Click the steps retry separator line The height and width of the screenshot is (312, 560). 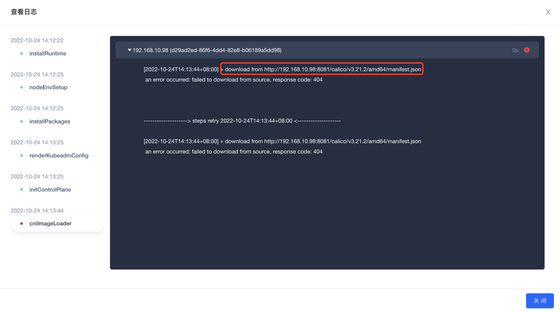click(x=242, y=121)
